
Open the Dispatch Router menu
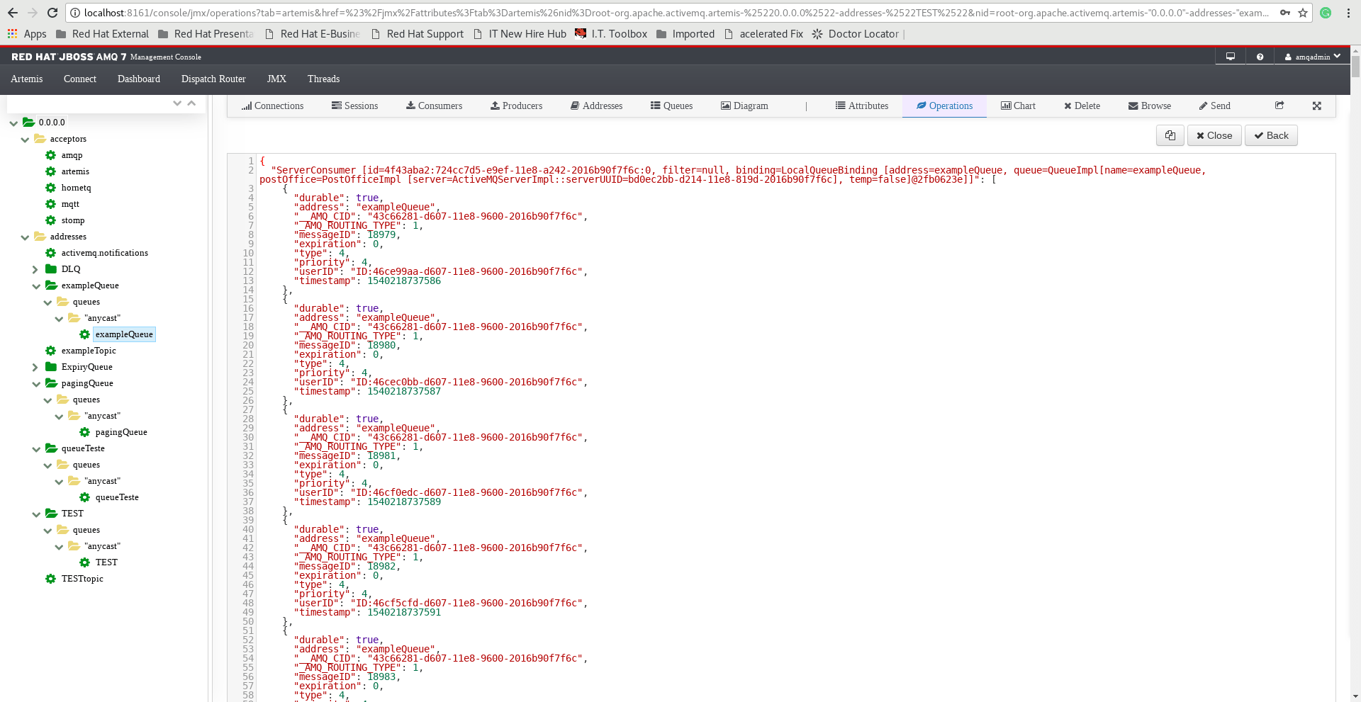click(x=213, y=79)
